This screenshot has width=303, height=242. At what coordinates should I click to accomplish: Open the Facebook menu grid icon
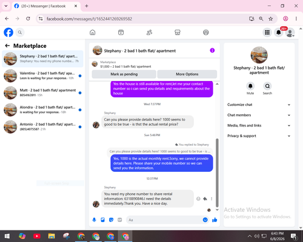point(267,32)
